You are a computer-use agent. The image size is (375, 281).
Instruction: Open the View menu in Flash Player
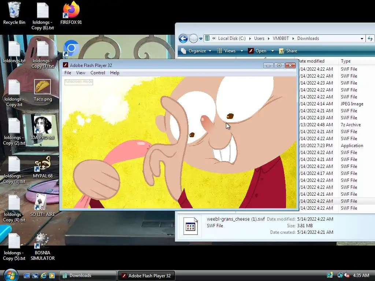pos(81,73)
